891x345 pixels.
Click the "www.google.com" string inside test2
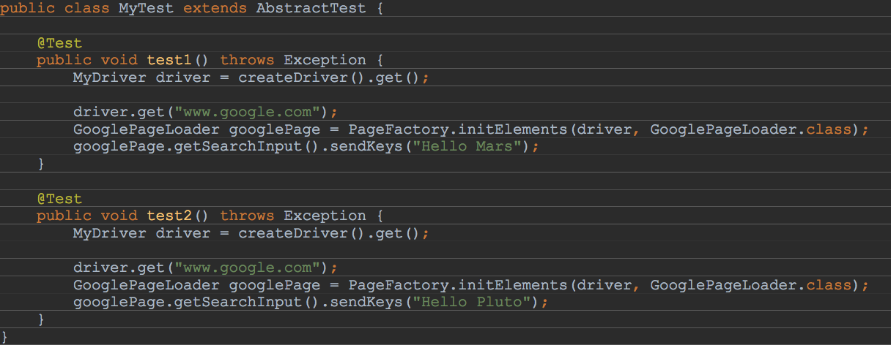(251, 268)
